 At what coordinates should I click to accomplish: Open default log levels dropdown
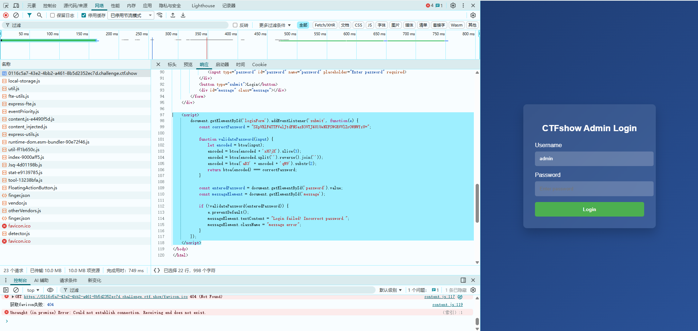[390, 290]
